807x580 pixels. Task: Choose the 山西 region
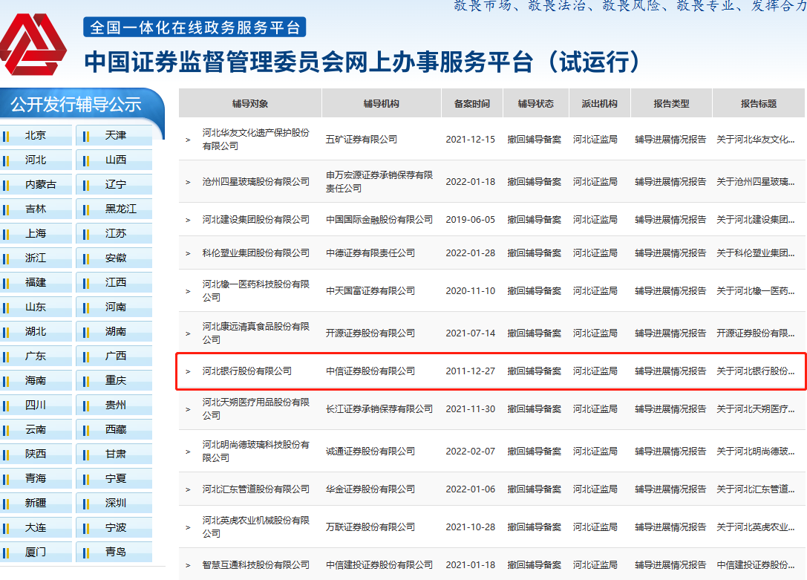(x=114, y=160)
